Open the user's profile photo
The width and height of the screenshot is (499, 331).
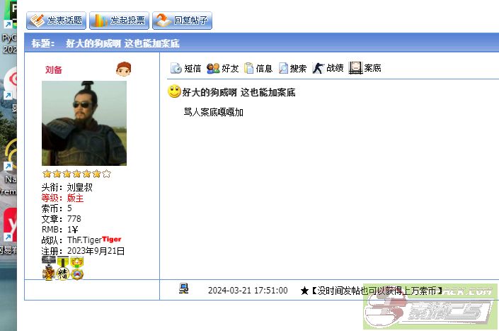84,123
